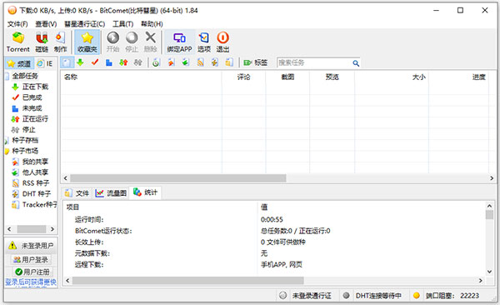Viewport: 500px width, 305px height.
Task: Select 正在下载 in the sidebar
Action: click(35, 87)
